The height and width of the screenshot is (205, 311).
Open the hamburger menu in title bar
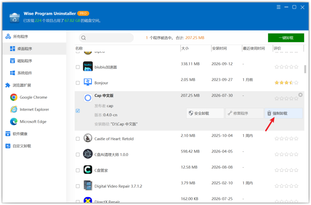pyautogui.click(x=279, y=7)
